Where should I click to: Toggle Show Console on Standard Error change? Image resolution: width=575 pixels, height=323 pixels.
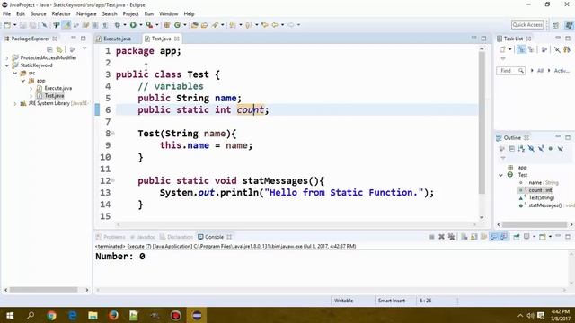pyautogui.click(x=504, y=237)
